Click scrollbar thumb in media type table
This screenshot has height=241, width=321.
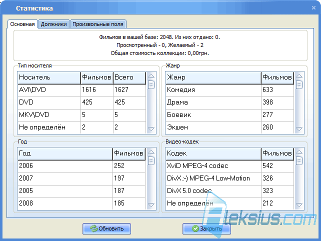(x=151, y=84)
